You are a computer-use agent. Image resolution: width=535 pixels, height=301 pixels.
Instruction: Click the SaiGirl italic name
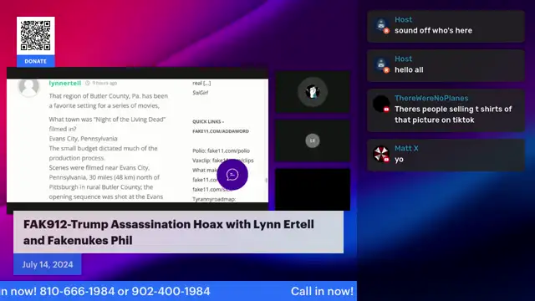201,93
